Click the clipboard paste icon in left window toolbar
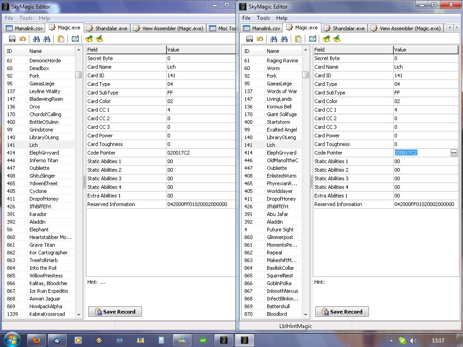 pos(61,39)
